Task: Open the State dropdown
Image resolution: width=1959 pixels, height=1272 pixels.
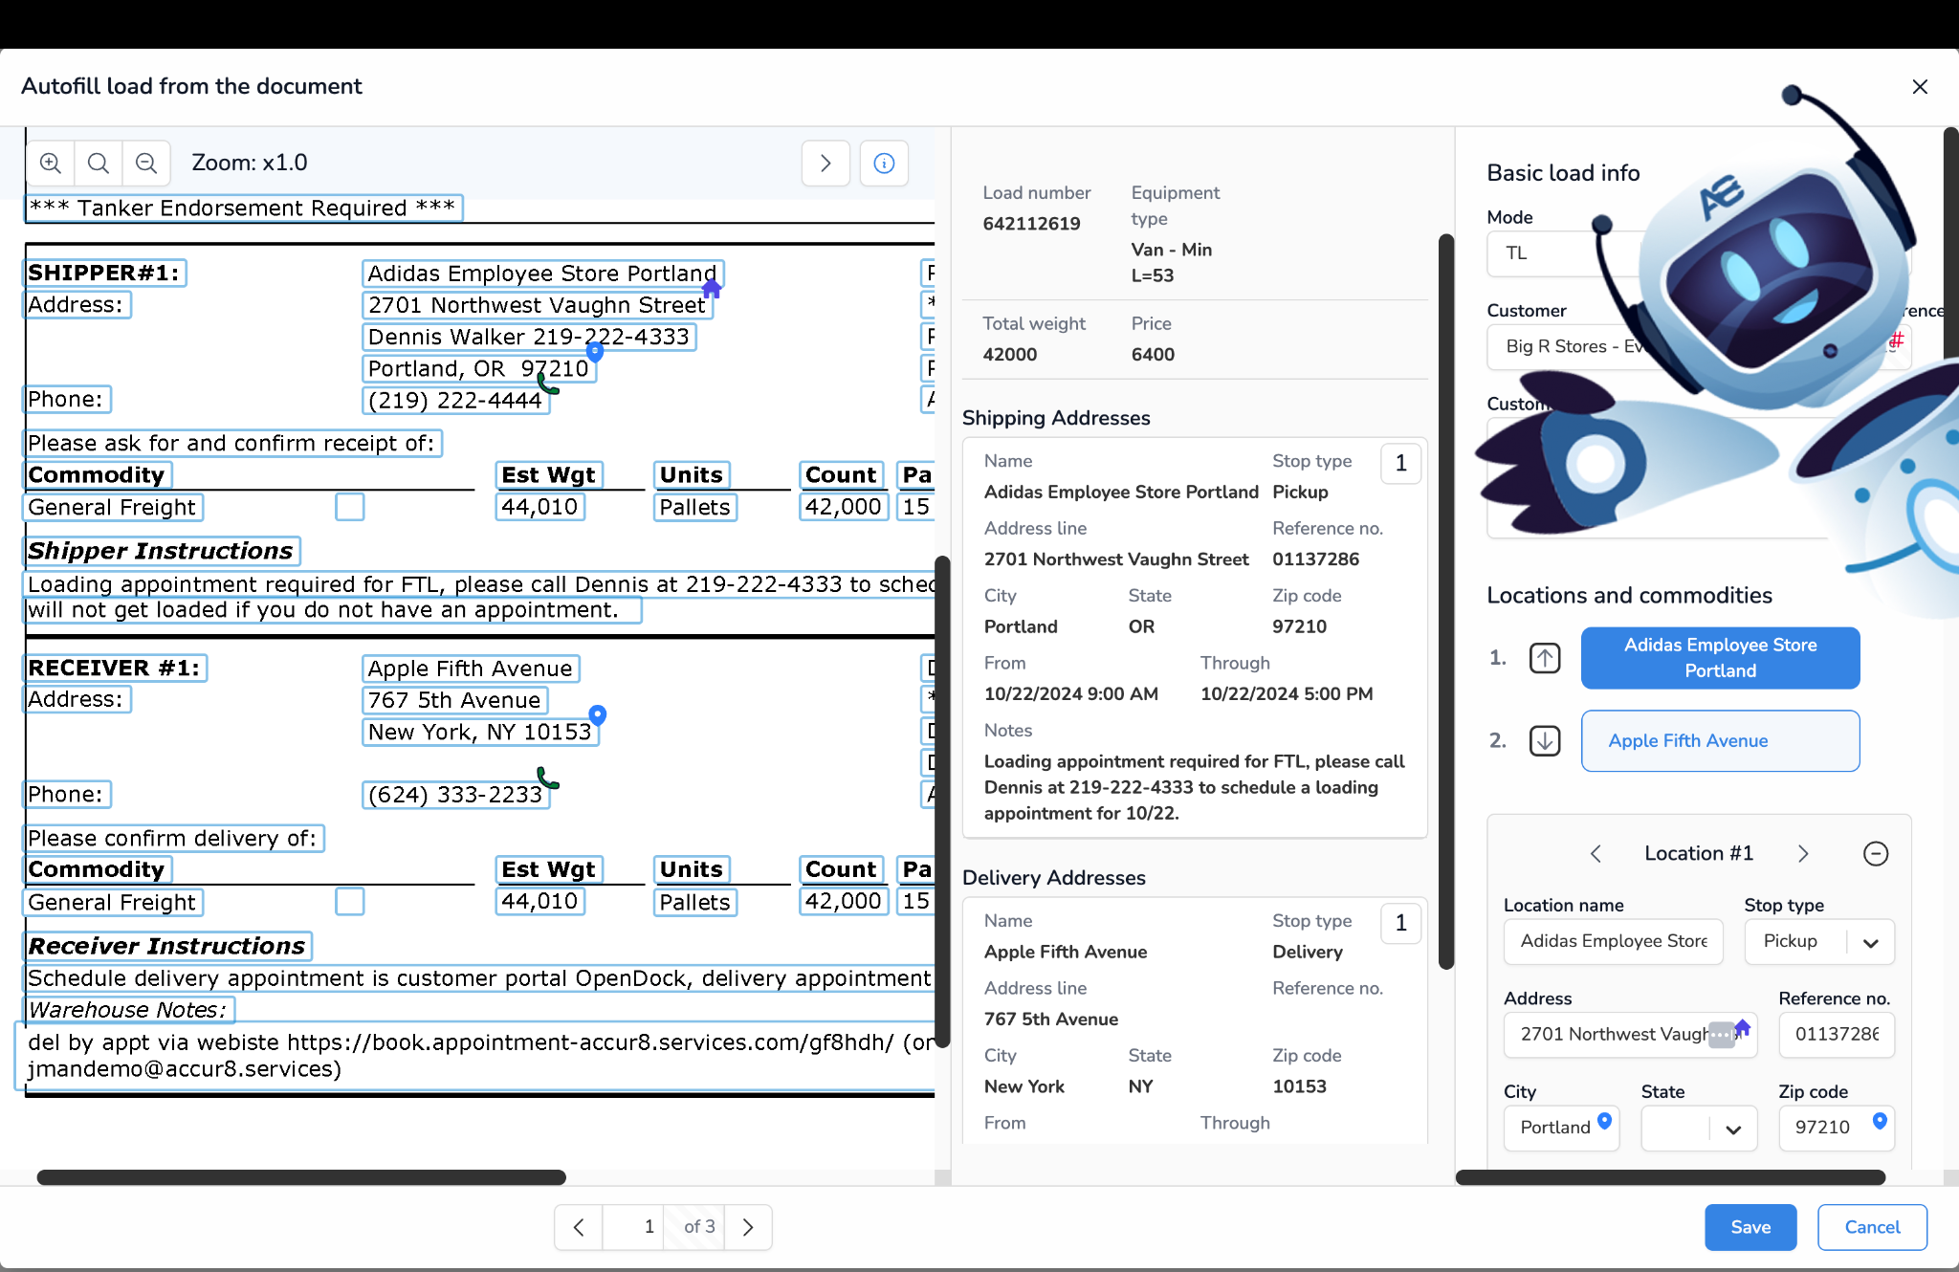Action: coord(1699,1129)
